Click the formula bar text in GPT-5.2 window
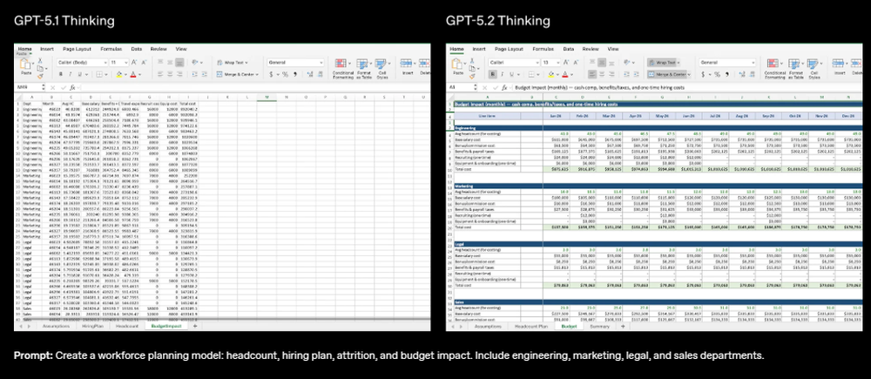Viewport: 871px width, 379px height. (599, 87)
